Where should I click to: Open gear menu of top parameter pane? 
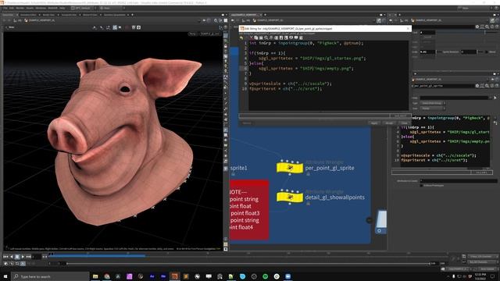point(477,27)
